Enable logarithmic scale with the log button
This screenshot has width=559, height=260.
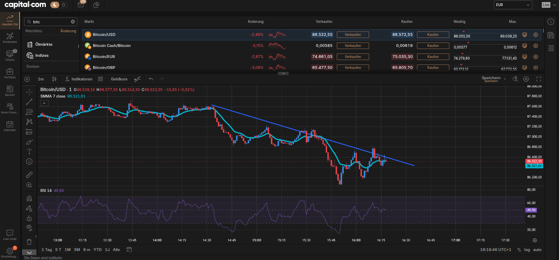tap(527, 249)
